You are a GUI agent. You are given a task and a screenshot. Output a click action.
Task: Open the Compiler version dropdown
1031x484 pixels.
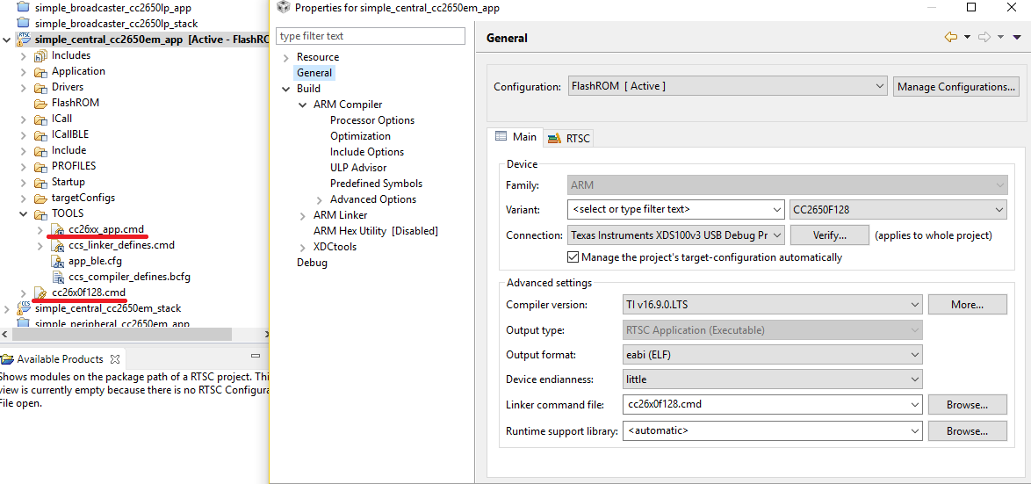point(914,305)
